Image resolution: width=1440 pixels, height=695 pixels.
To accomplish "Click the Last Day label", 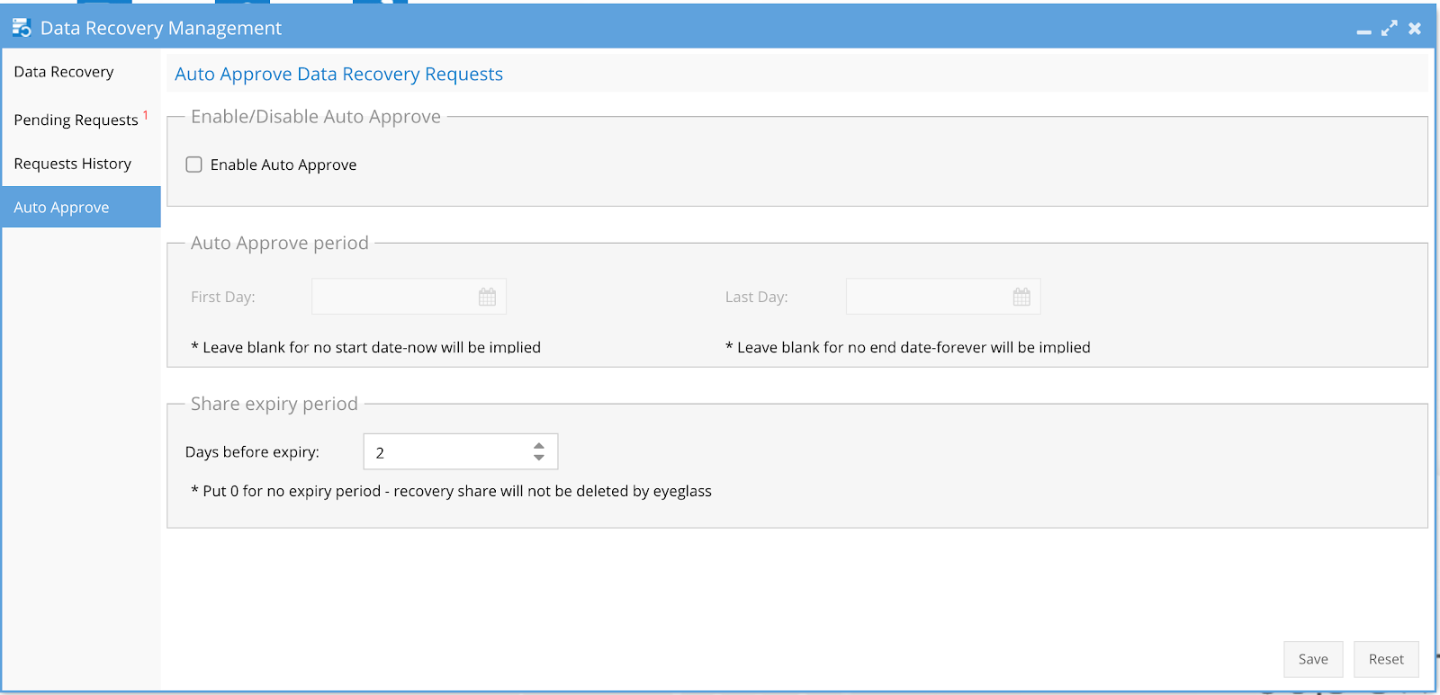I will [757, 297].
